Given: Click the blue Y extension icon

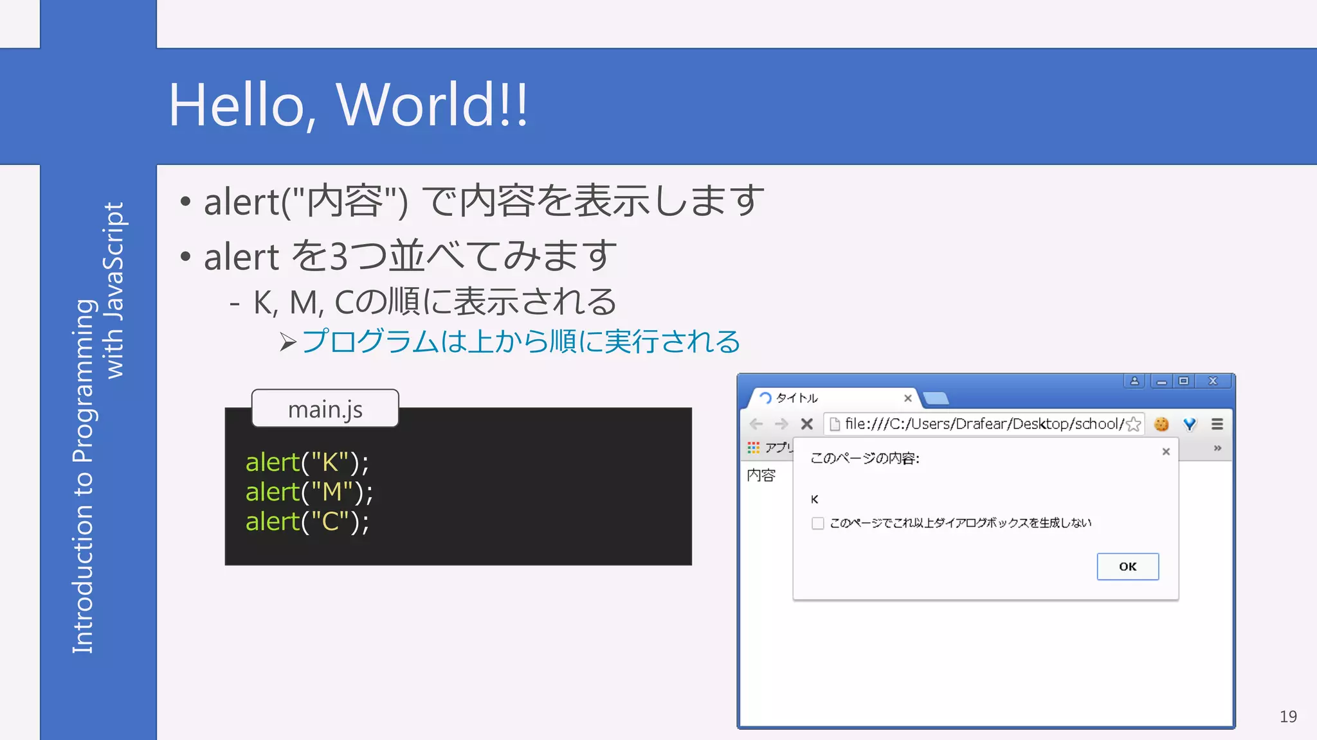Looking at the screenshot, I should pyautogui.click(x=1190, y=424).
